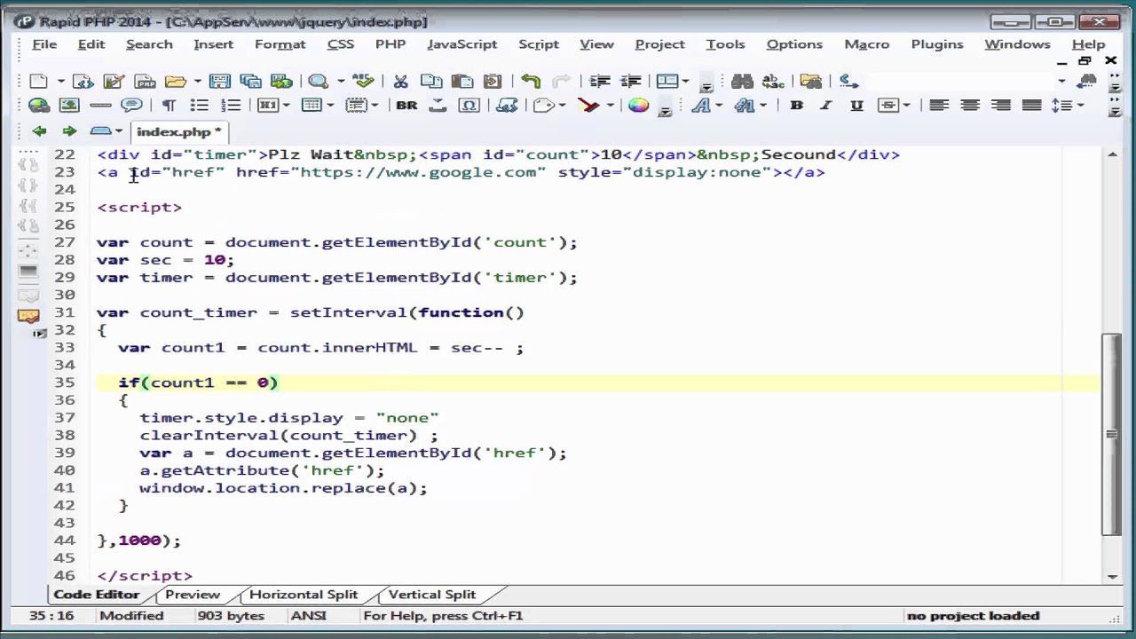Click the Save All icon
This screenshot has width=1136, height=639.
250,82
